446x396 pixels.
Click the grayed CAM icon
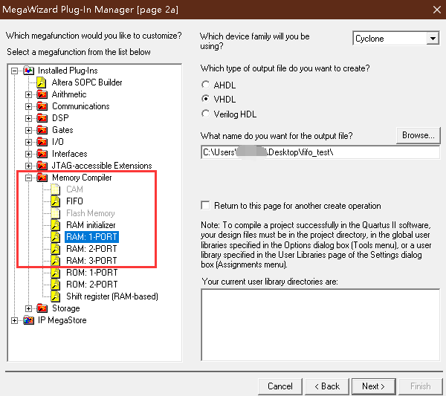(x=56, y=189)
